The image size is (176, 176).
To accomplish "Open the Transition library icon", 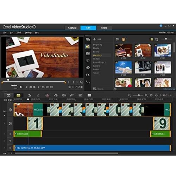I will click(88, 54).
